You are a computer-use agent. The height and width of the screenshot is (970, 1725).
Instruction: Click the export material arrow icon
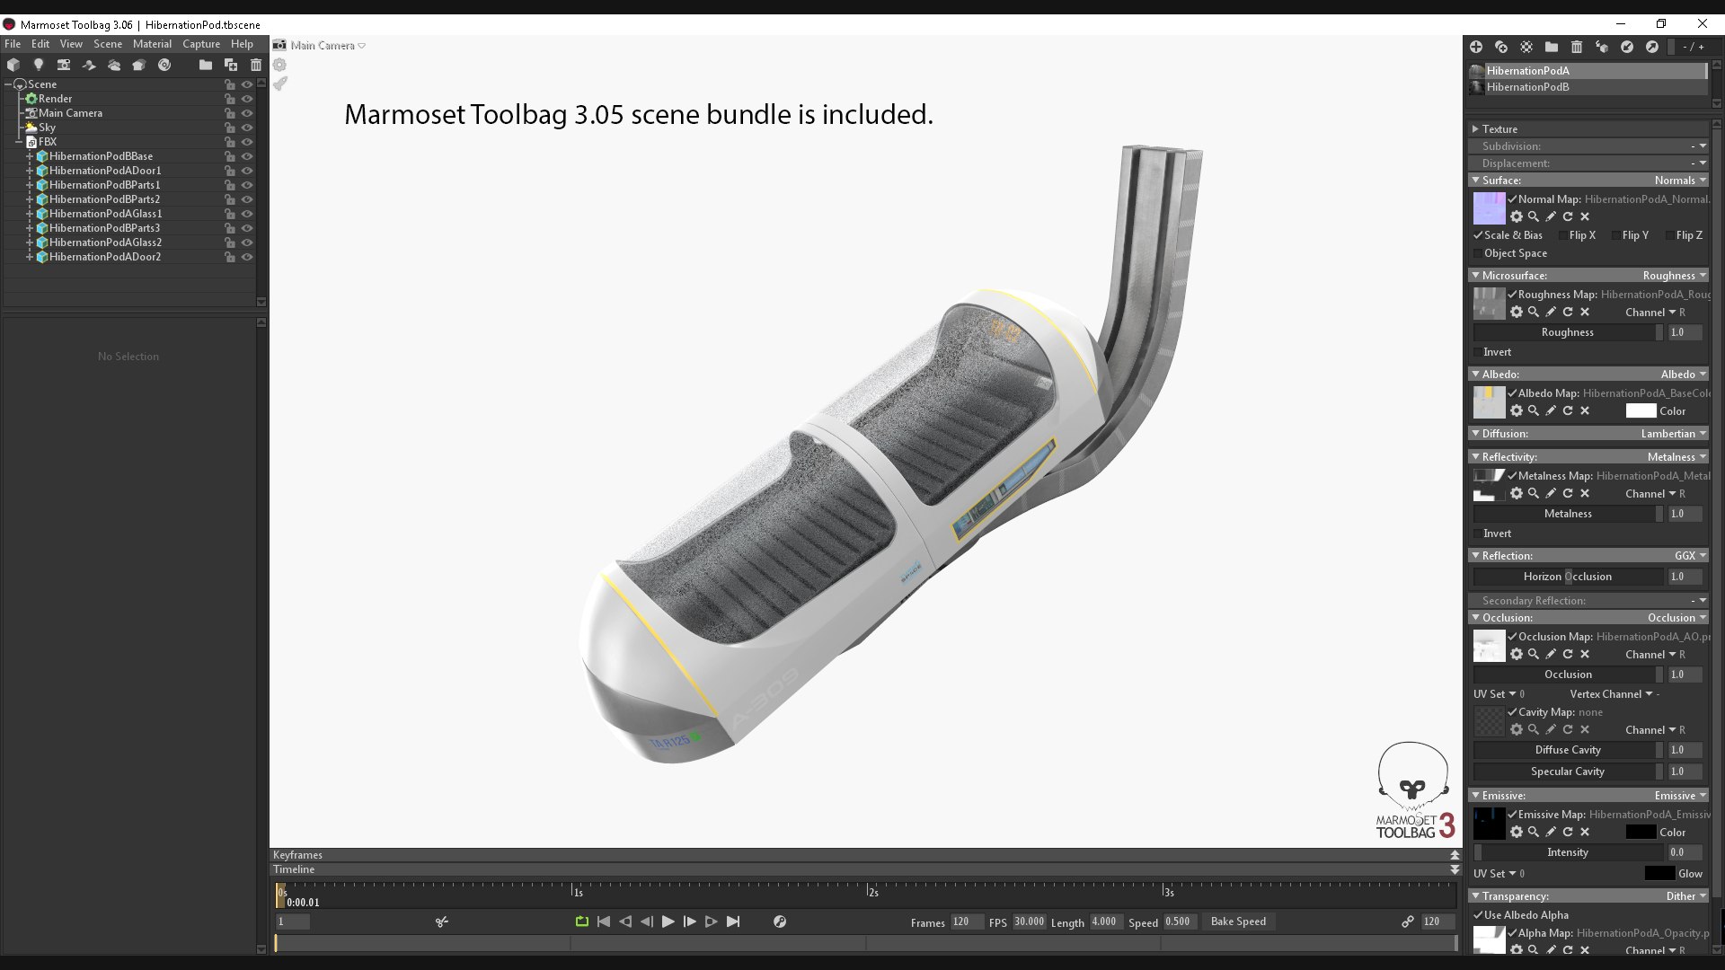click(1652, 47)
